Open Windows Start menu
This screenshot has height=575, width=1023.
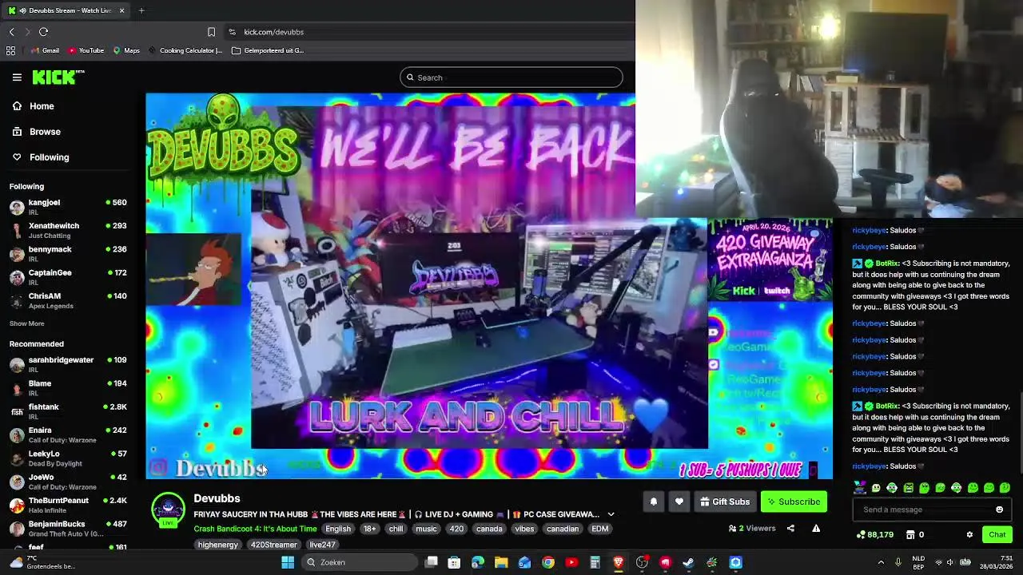[288, 562]
